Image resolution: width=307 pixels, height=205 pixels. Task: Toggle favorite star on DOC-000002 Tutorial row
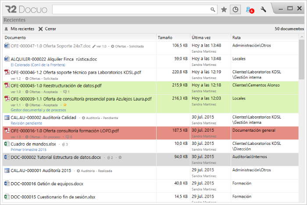click(x=120, y=158)
